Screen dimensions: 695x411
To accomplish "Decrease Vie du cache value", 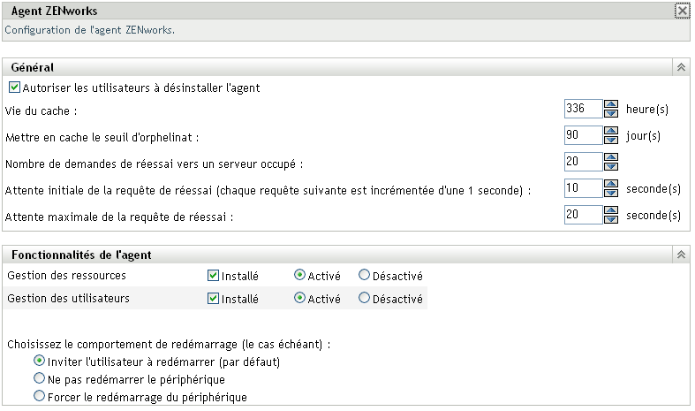I will (x=610, y=113).
